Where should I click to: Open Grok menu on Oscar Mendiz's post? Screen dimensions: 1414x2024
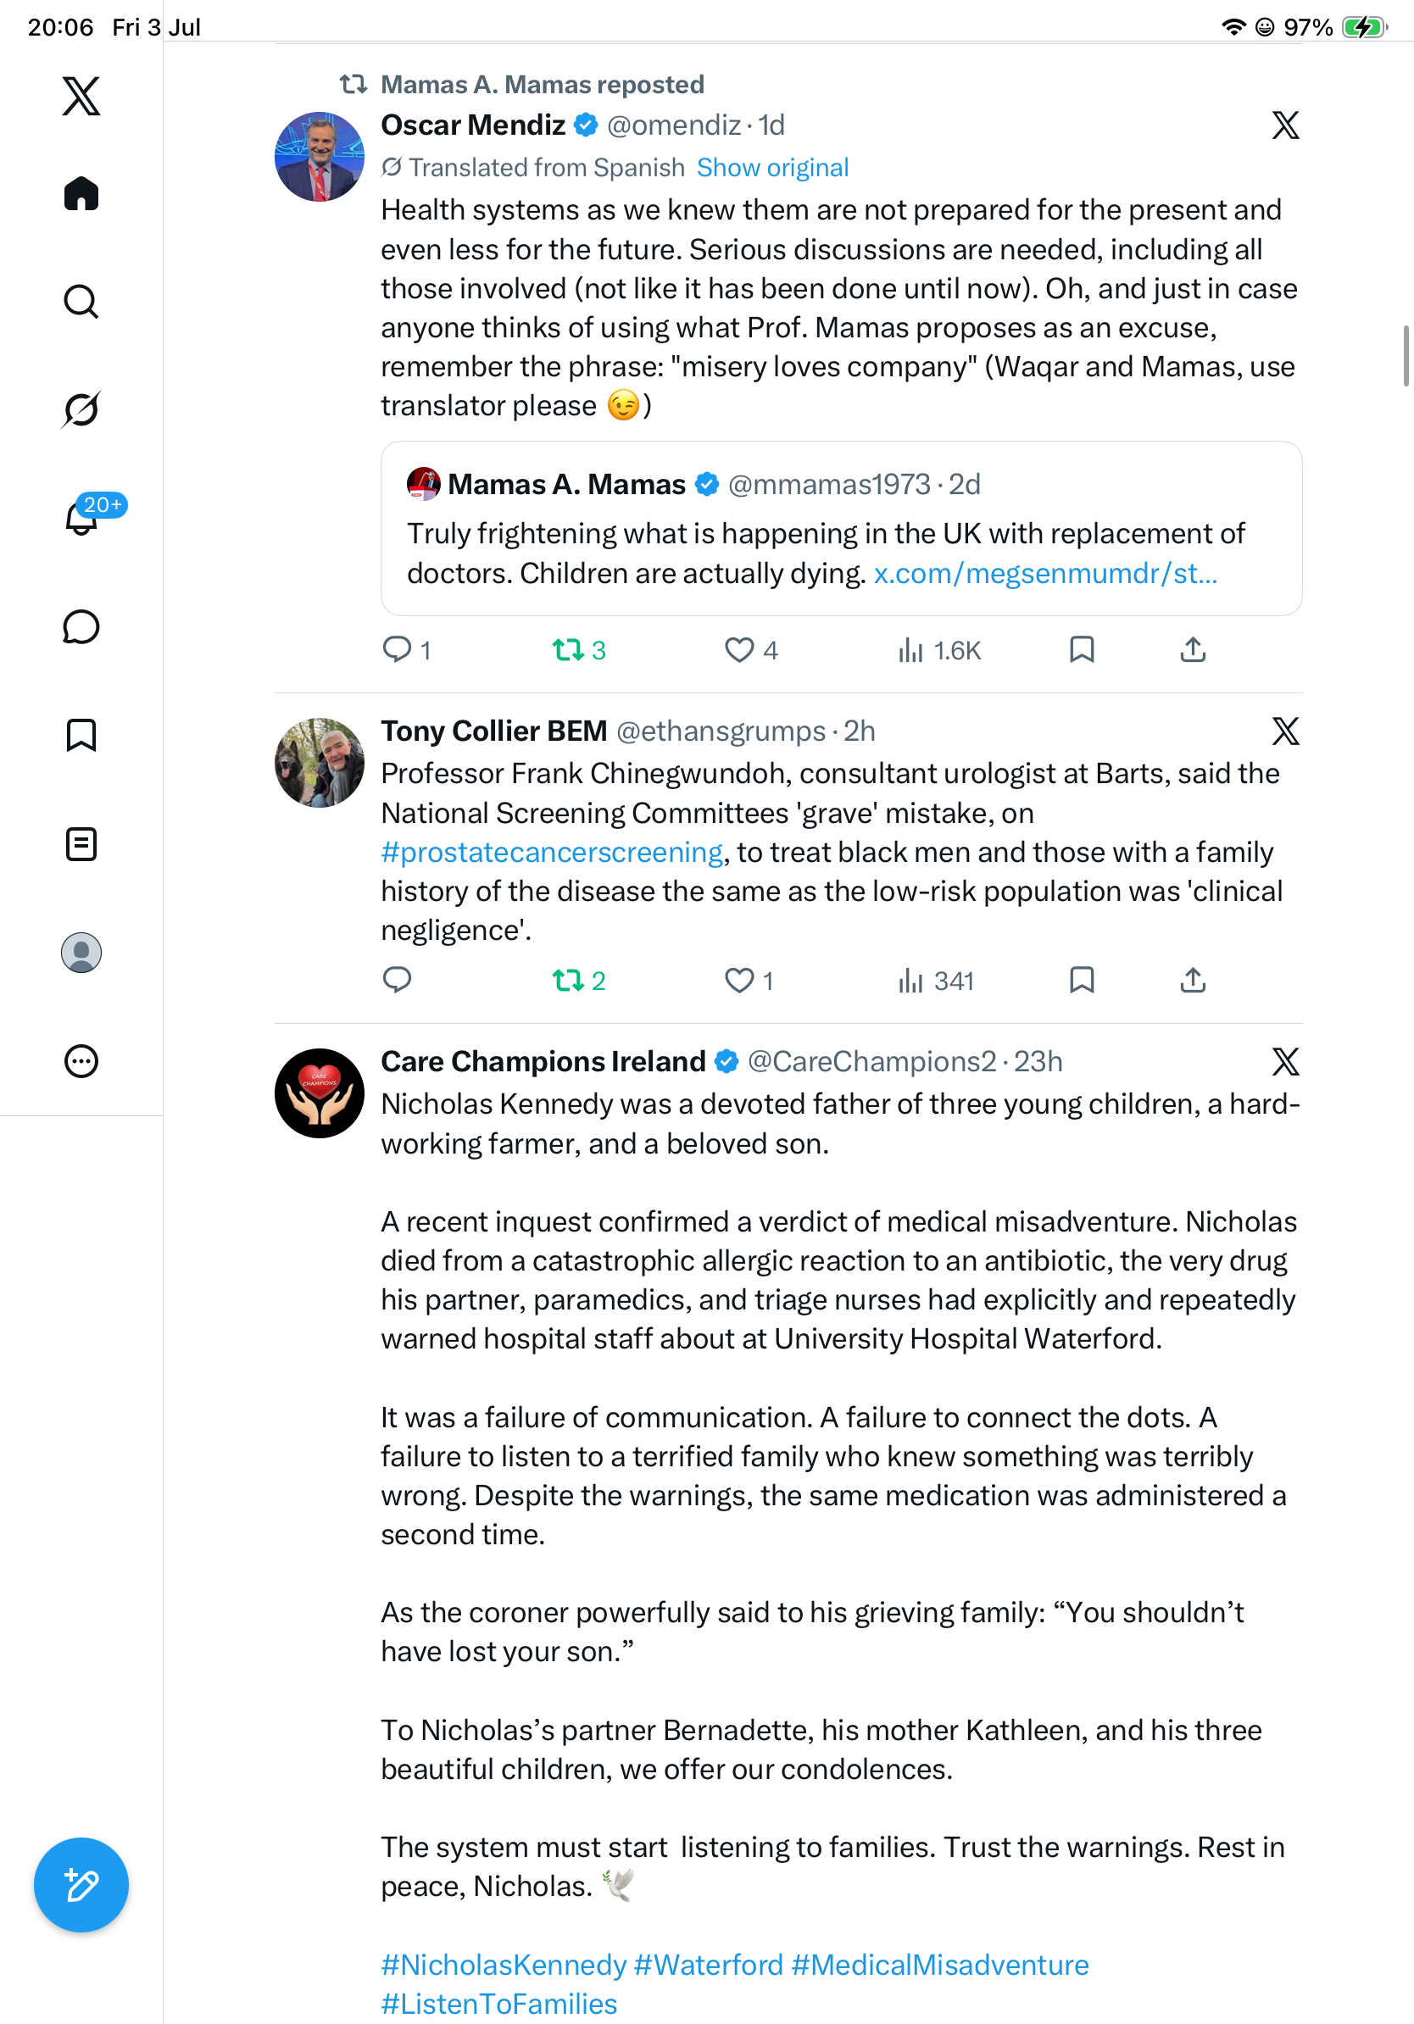click(x=1285, y=125)
